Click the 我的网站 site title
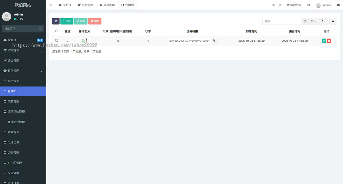The width and height of the screenshot is (343, 184). [23, 5]
